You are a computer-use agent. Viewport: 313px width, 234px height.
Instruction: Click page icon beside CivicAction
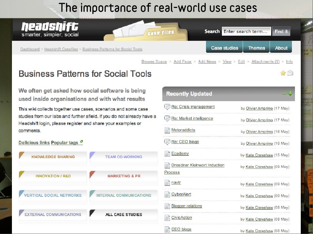click(167, 218)
